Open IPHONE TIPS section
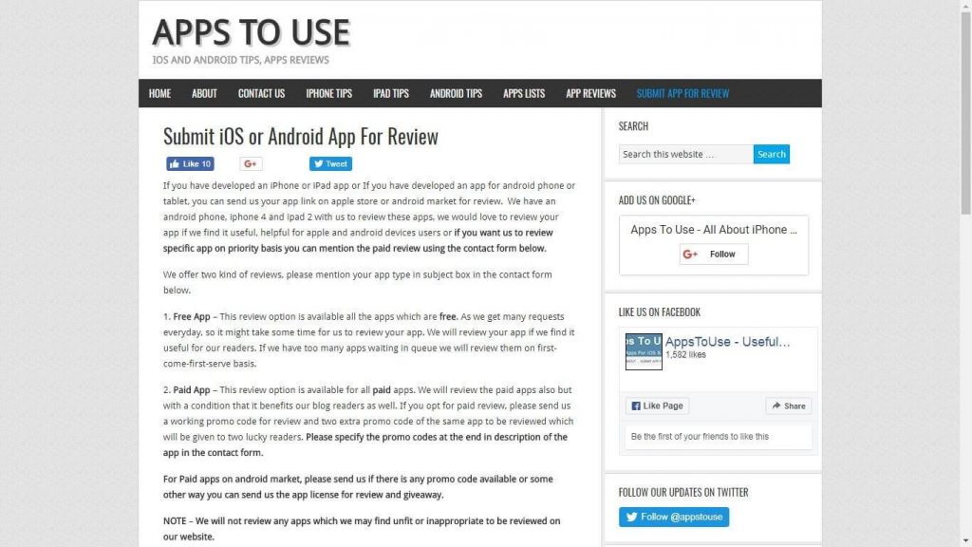 pos(328,93)
